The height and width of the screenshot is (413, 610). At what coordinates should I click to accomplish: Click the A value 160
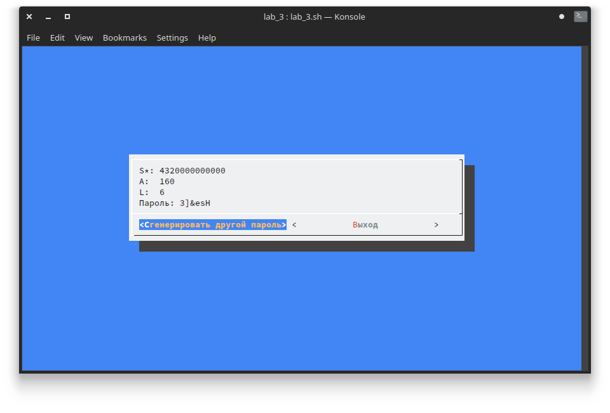167,182
